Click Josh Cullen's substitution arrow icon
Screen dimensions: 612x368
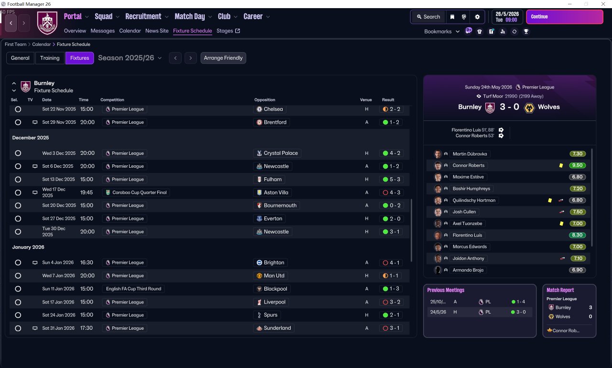click(562, 212)
